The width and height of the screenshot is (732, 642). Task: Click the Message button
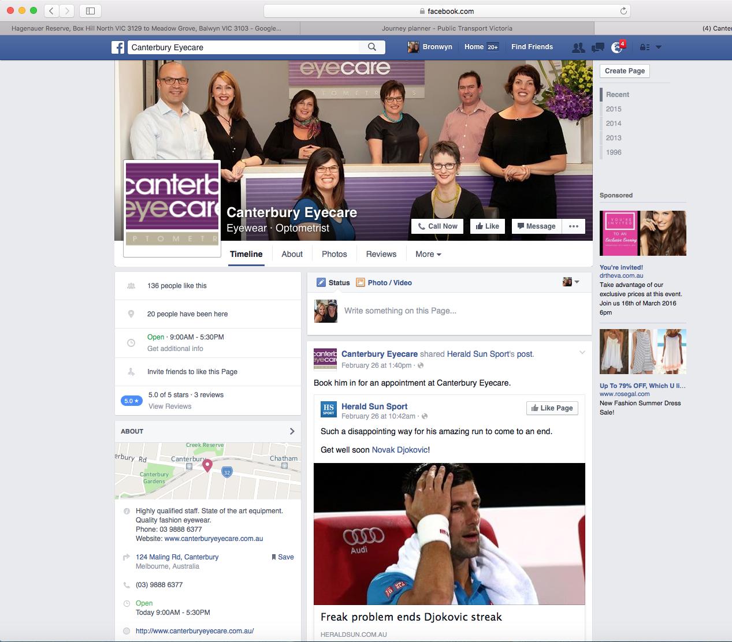pyautogui.click(x=536, y=226)
